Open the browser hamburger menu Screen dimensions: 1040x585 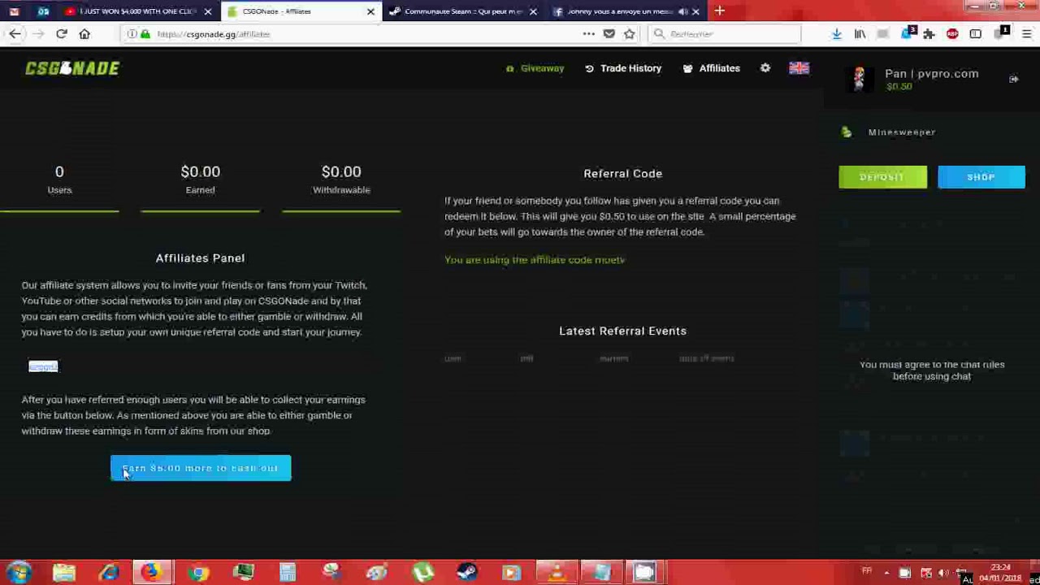click(x=1027, y=34)
